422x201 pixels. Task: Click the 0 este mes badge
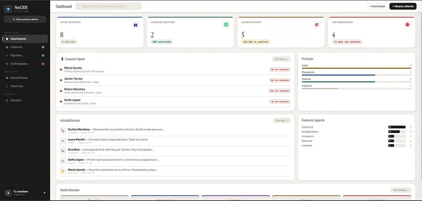coord(69,42)
